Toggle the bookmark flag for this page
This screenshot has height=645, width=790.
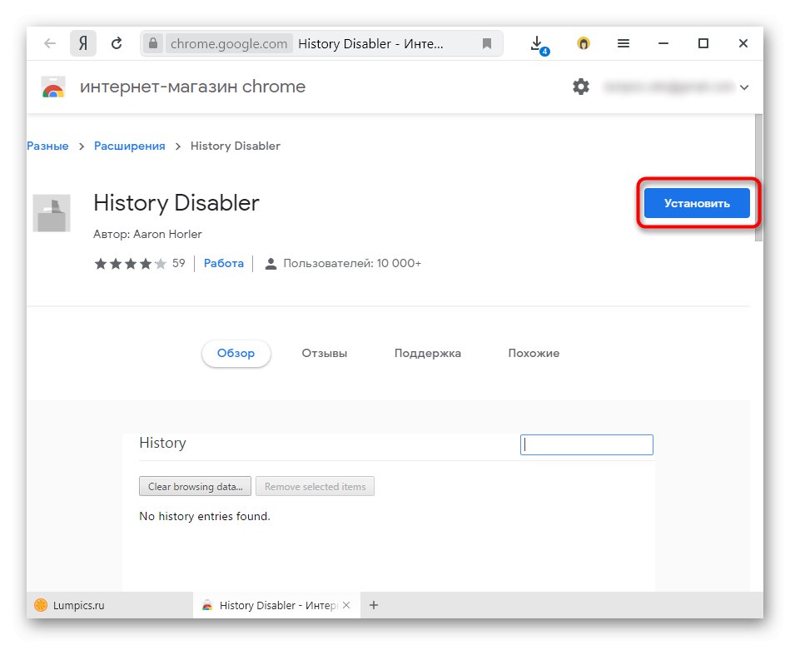pos(487,43)
